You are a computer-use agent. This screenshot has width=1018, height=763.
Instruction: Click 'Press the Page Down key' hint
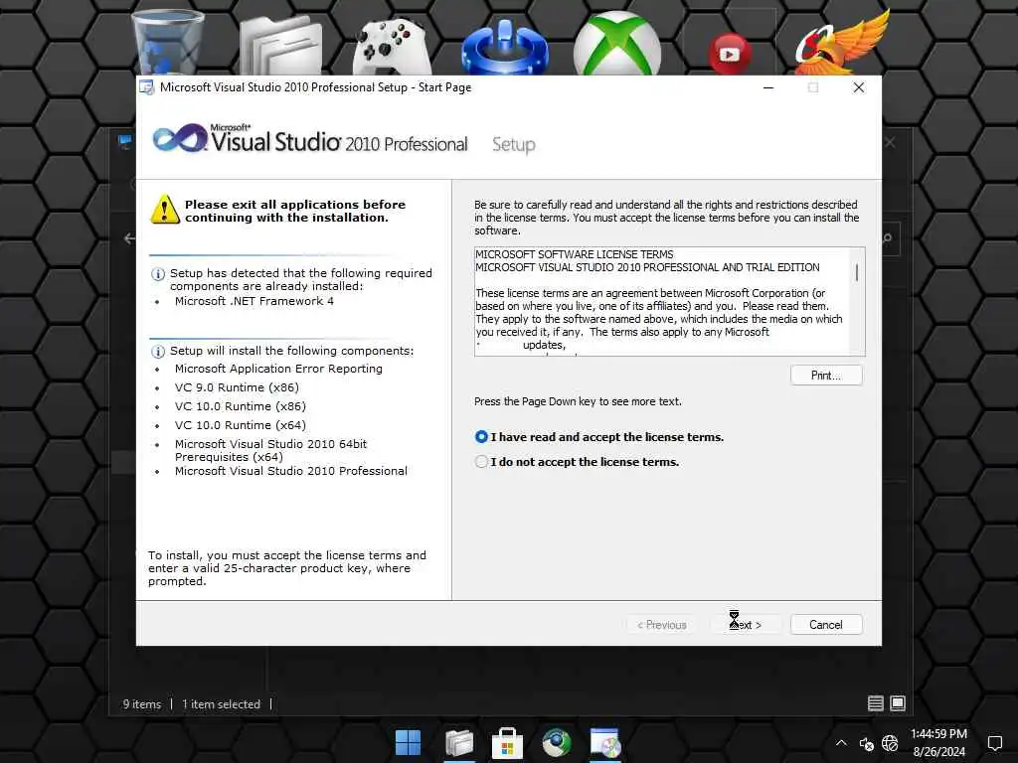coord(578,401)
